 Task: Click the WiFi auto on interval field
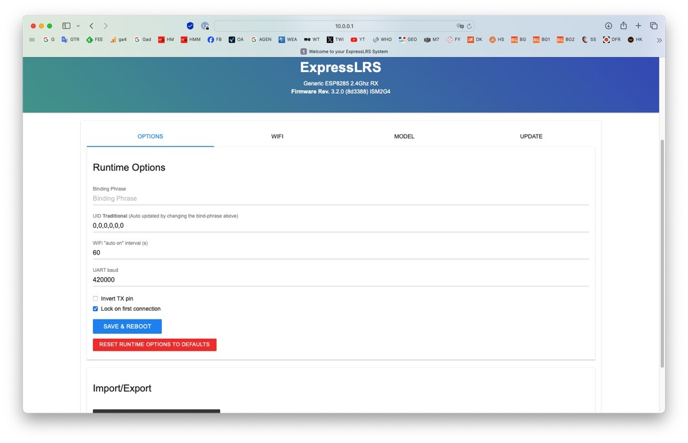(x=341, y=252)
